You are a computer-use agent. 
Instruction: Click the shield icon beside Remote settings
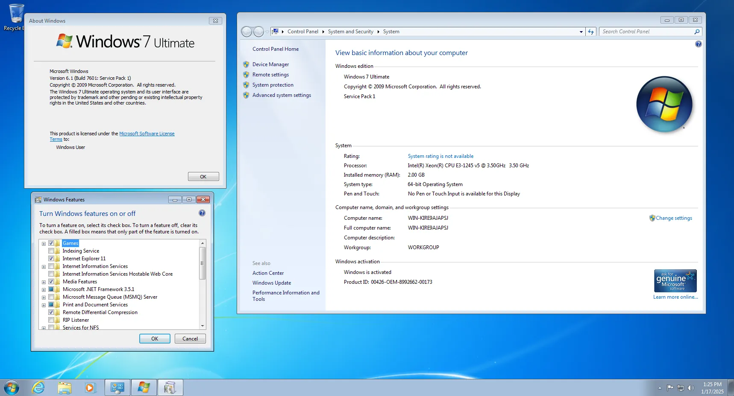246,75
